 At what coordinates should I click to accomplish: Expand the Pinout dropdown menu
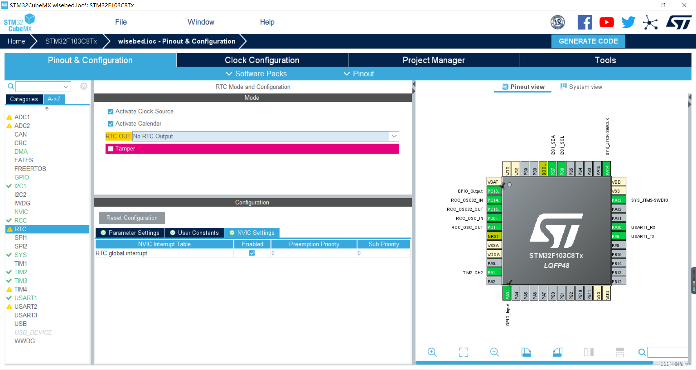(359, 74)
